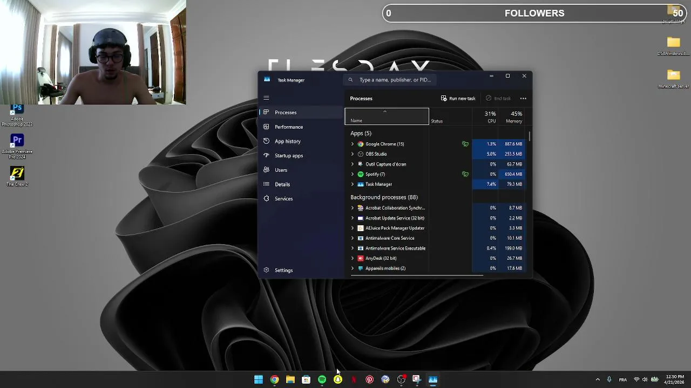691x388 pixels.
Task: Select the Acrobat Update Service (32 bit) row
Action: point(435,218)
